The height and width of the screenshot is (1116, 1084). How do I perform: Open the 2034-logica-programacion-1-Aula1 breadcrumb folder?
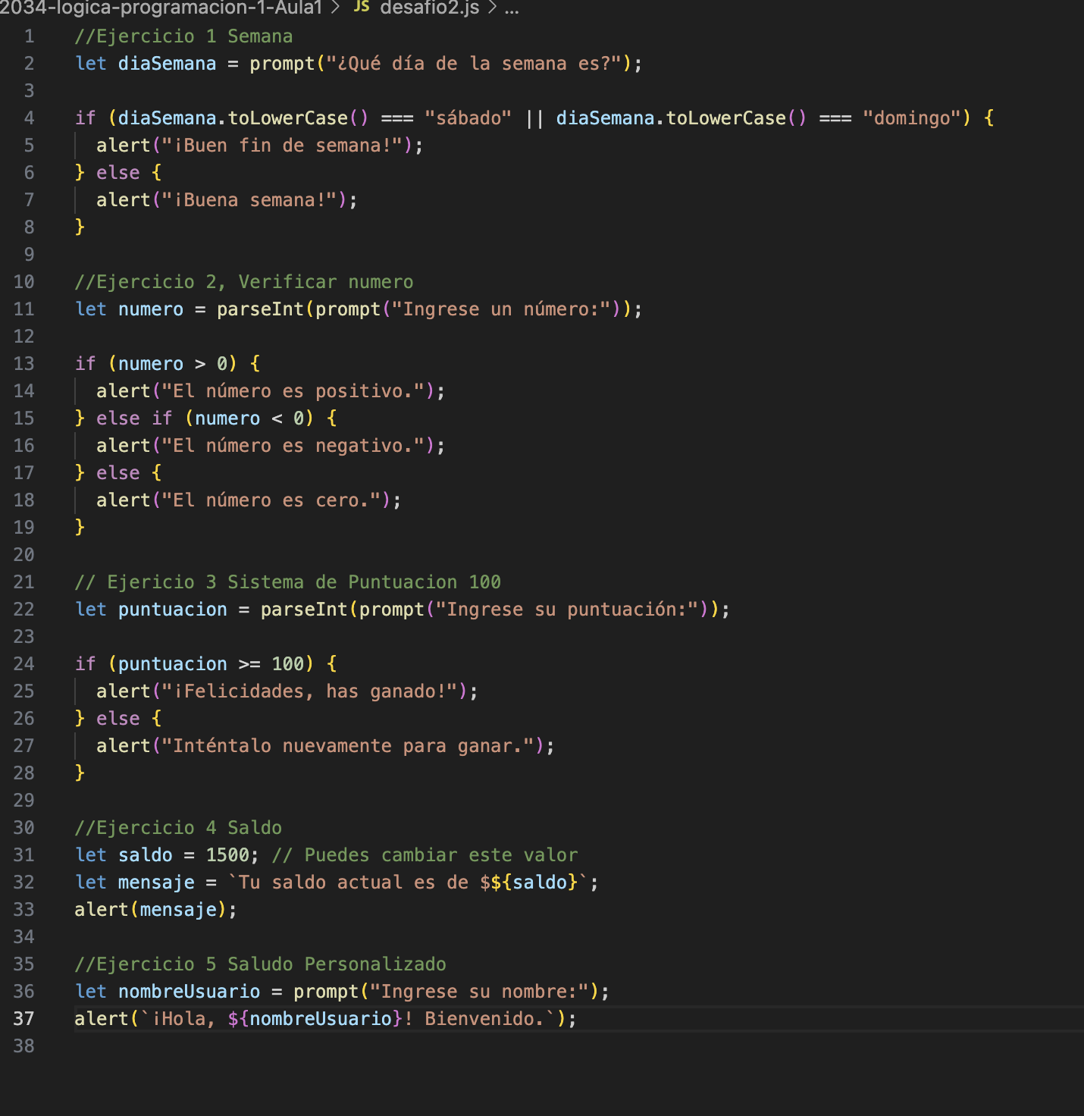tap(161, 8)
